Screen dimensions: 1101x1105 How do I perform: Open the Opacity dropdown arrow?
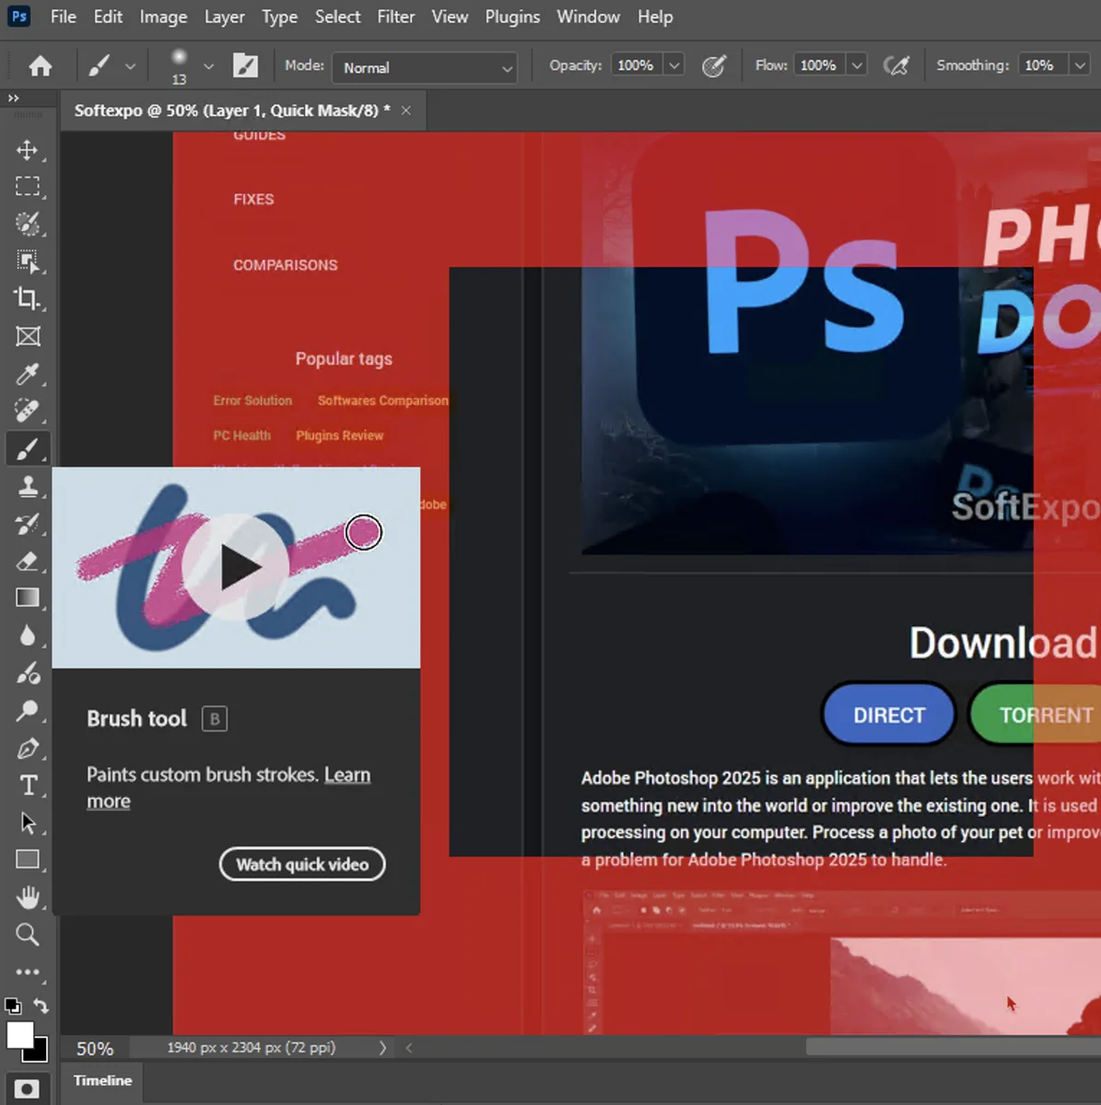pos(674,64)
